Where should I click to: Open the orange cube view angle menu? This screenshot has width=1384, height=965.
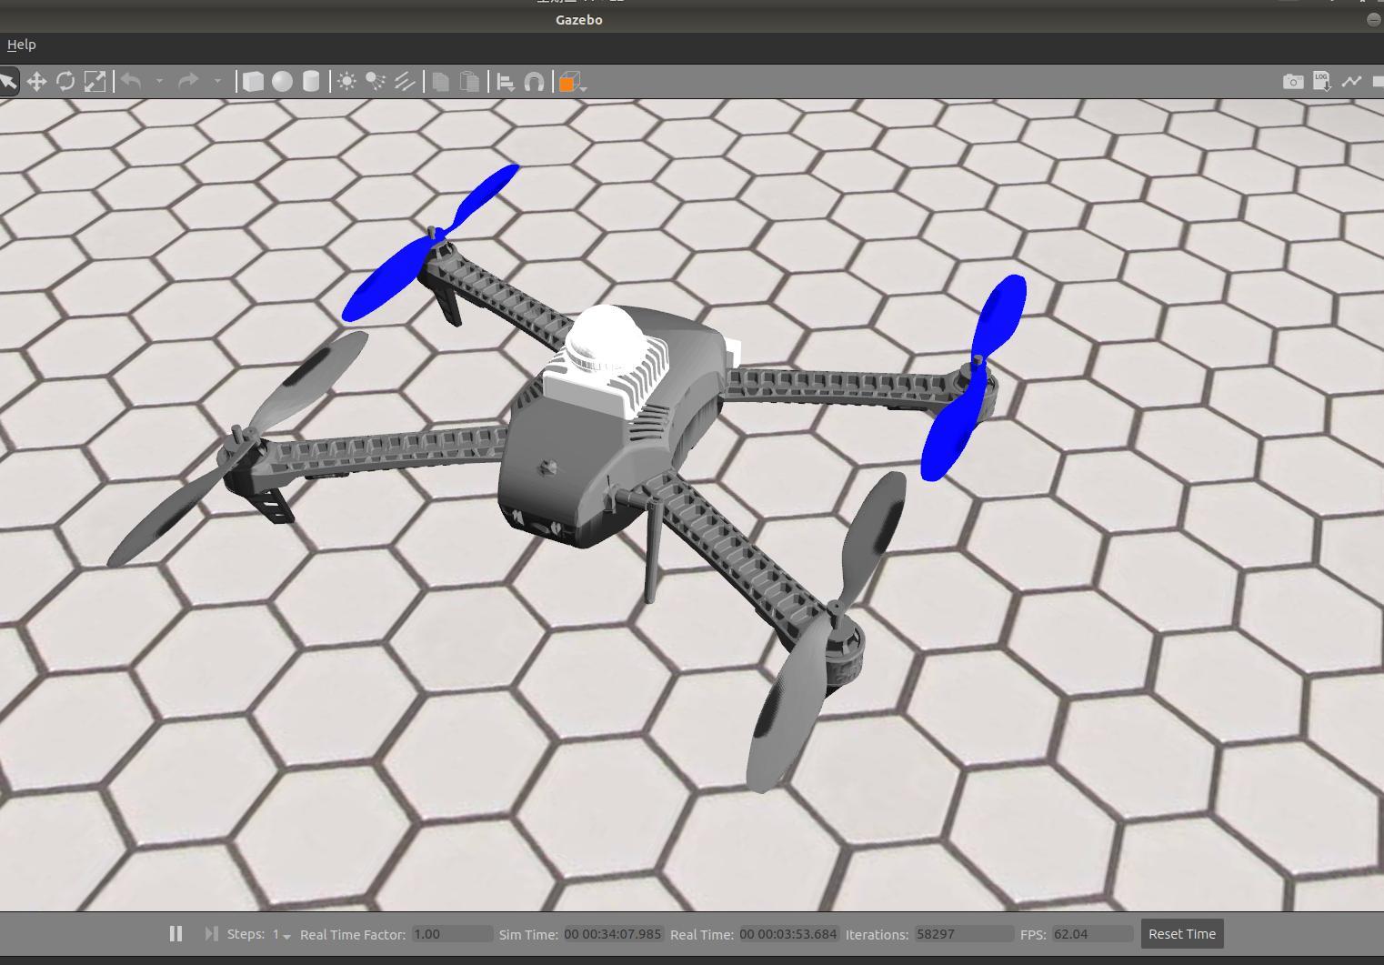pos(572,82)
